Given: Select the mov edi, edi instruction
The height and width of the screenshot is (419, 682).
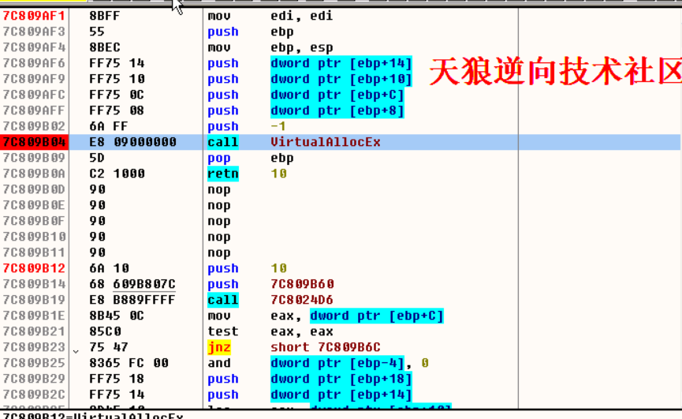Looking at the screenshot, I should point(270,16).
